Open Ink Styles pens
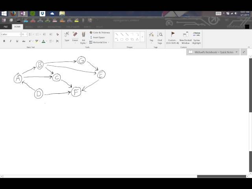The width and height of the screenshot is (252, 189). [x=83, y=38]
